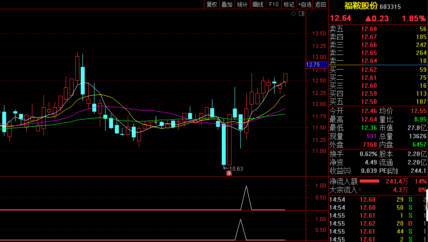Select 卖四 ask row at 12.67
428x242 pixels.
(x=378, y=37)
